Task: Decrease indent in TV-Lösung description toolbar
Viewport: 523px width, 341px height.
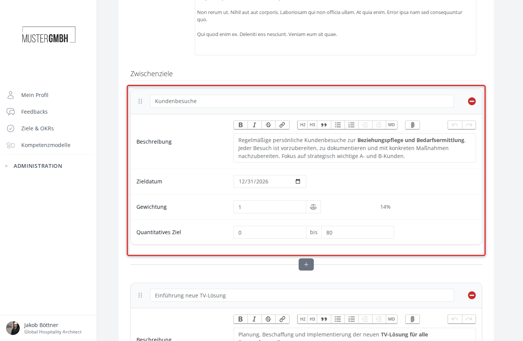Action: [x=365, y=319]
